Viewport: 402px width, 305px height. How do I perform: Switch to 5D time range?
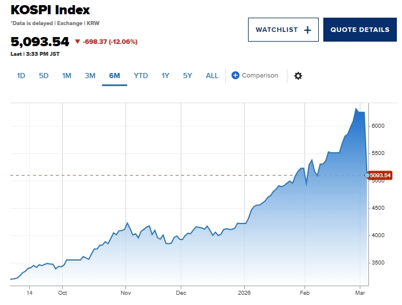(x=44, y=76)
